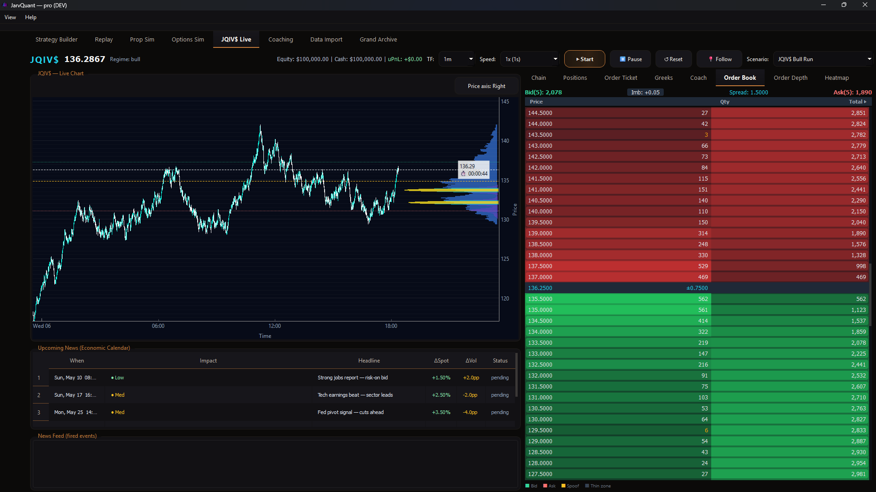Click the Regime: bull label

125,59
